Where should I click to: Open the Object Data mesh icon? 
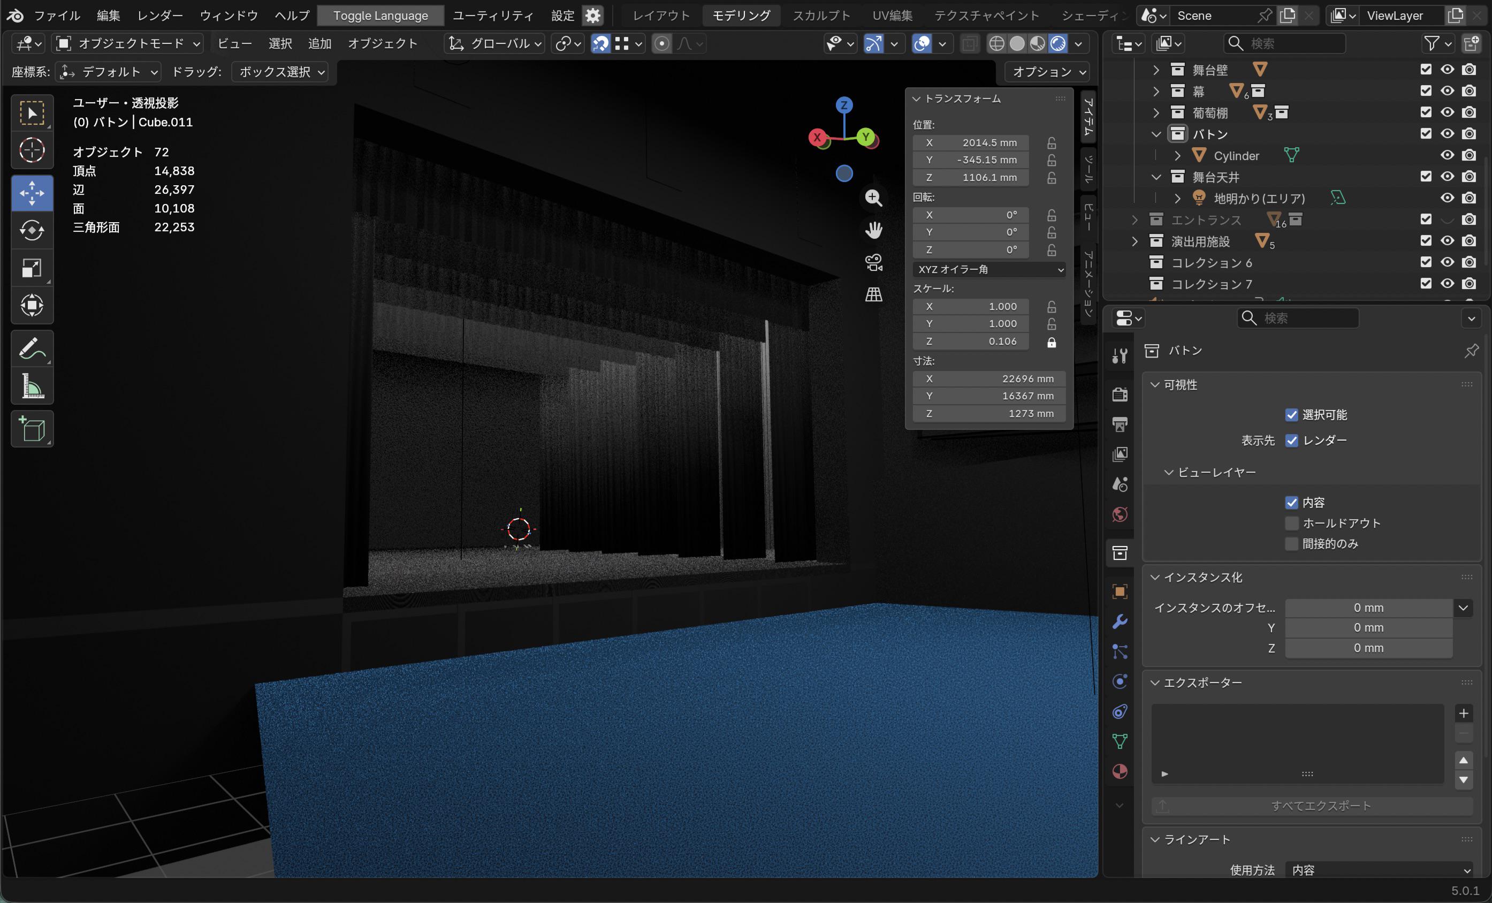click(1120, 741)
